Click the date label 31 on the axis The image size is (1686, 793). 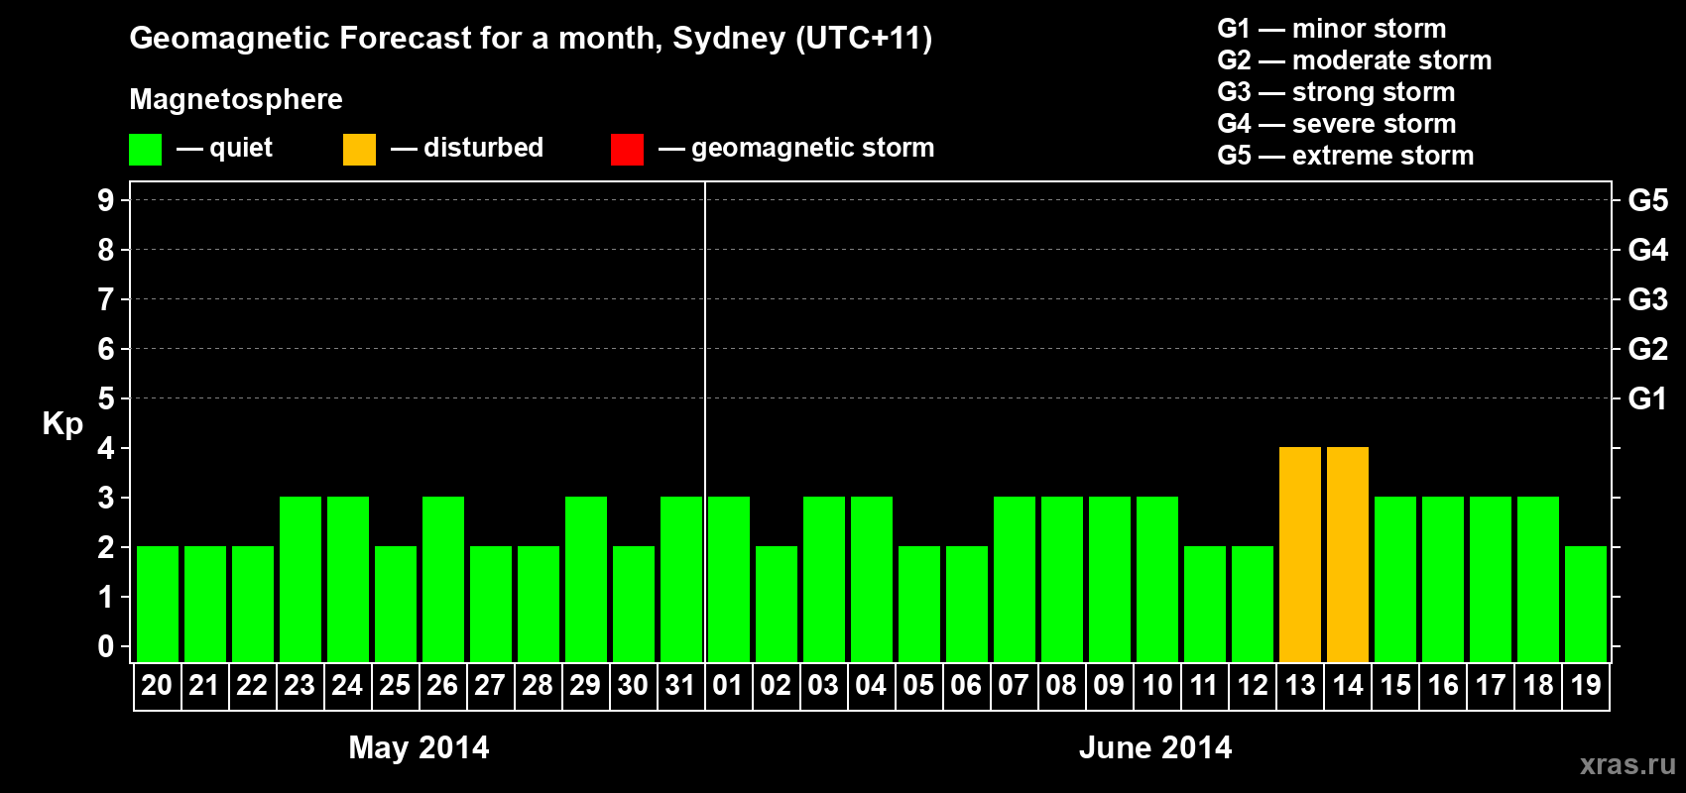680,685
